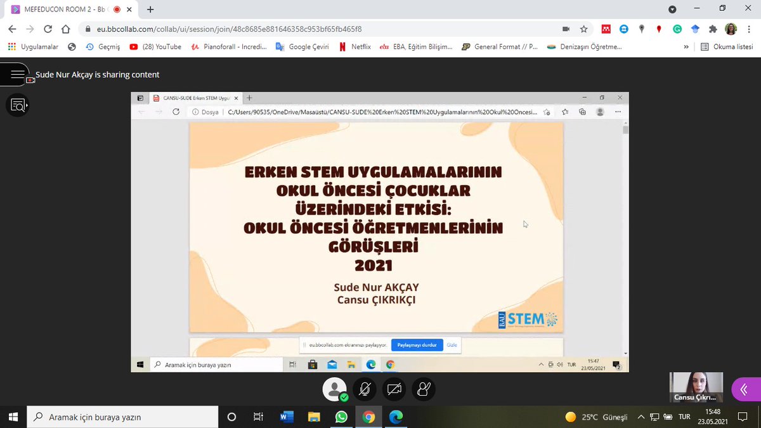Image resolution: width=761 pixels, height=428 pixels.
Task: Select MEFEDUCON ROOM 2 tab
Action: pos(70,10)
